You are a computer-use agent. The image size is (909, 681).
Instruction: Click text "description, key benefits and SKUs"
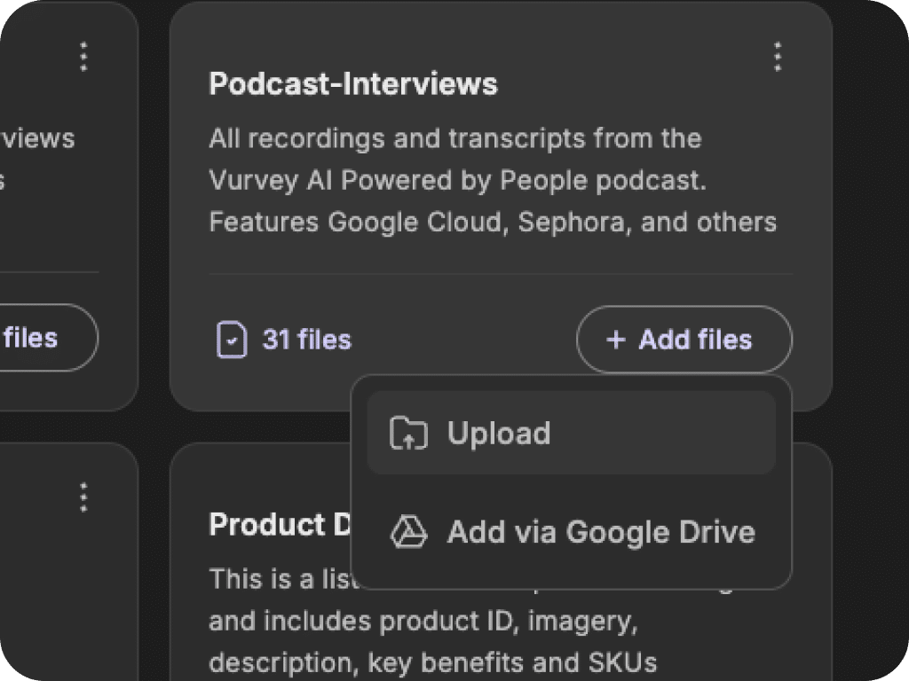click(x=433, y=662)
